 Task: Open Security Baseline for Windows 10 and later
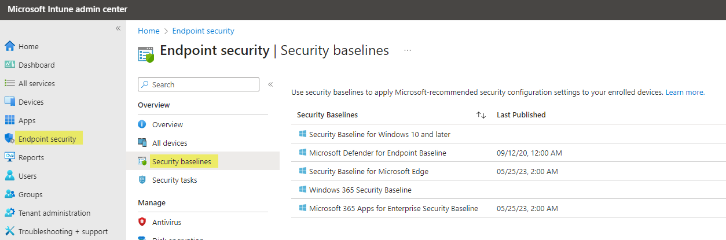click(x=380, y=134)
